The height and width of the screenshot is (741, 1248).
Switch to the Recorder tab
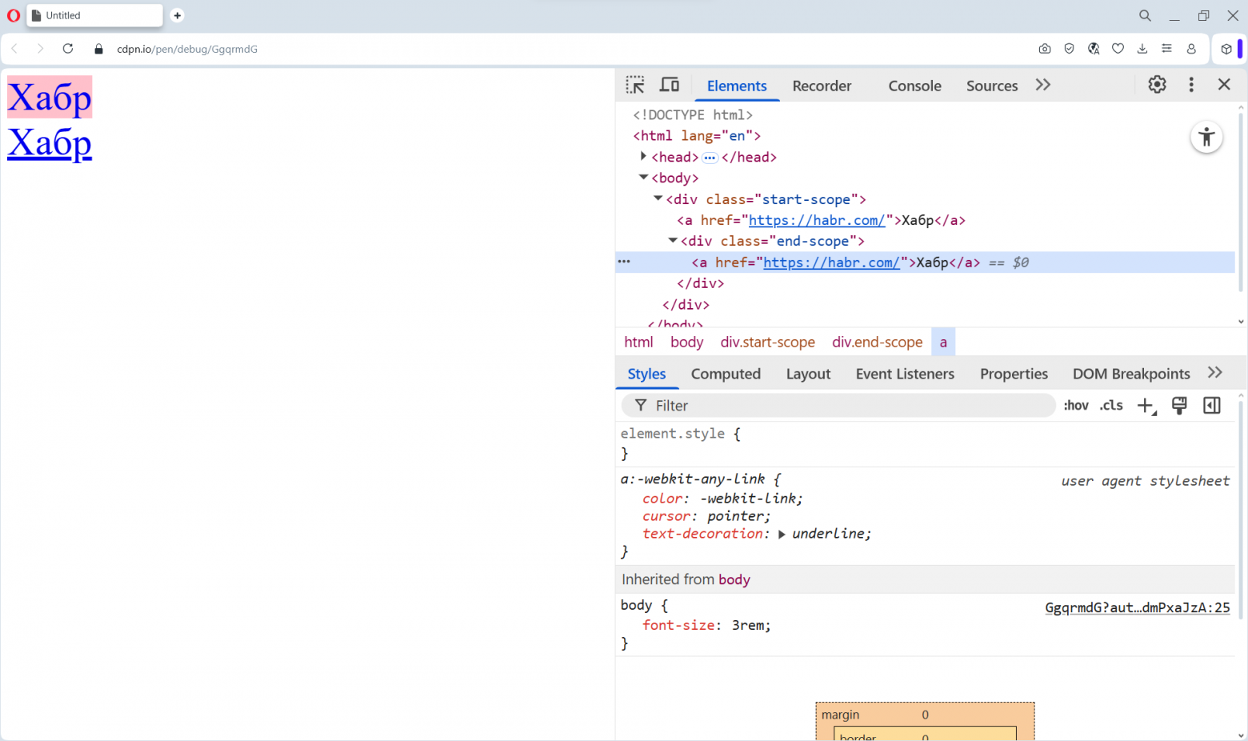click(822, 86)
